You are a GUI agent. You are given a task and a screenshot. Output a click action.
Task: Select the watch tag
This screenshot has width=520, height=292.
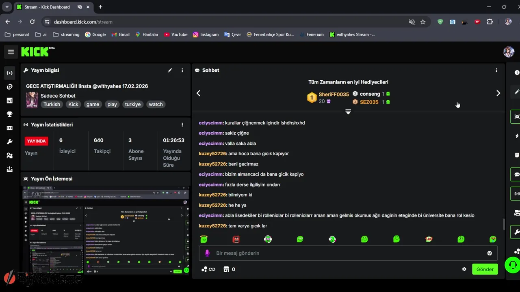[156, 104]
